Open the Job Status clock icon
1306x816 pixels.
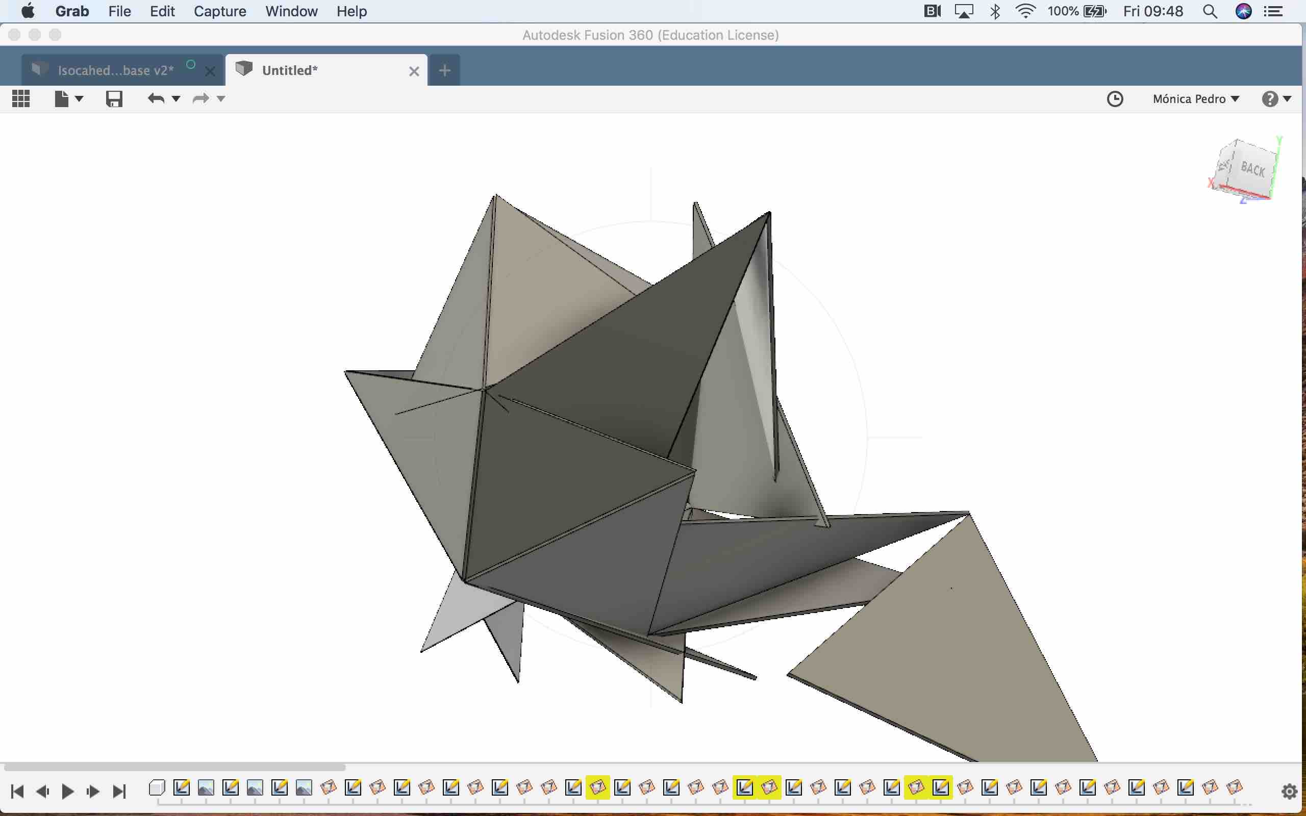coord(1114,99)
